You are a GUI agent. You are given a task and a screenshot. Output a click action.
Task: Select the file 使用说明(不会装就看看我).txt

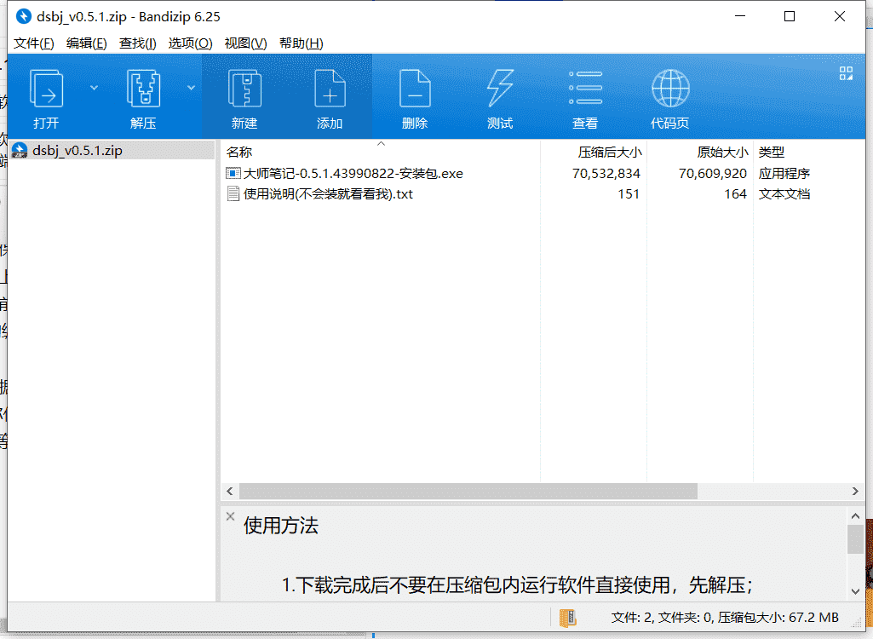[328, 194]
